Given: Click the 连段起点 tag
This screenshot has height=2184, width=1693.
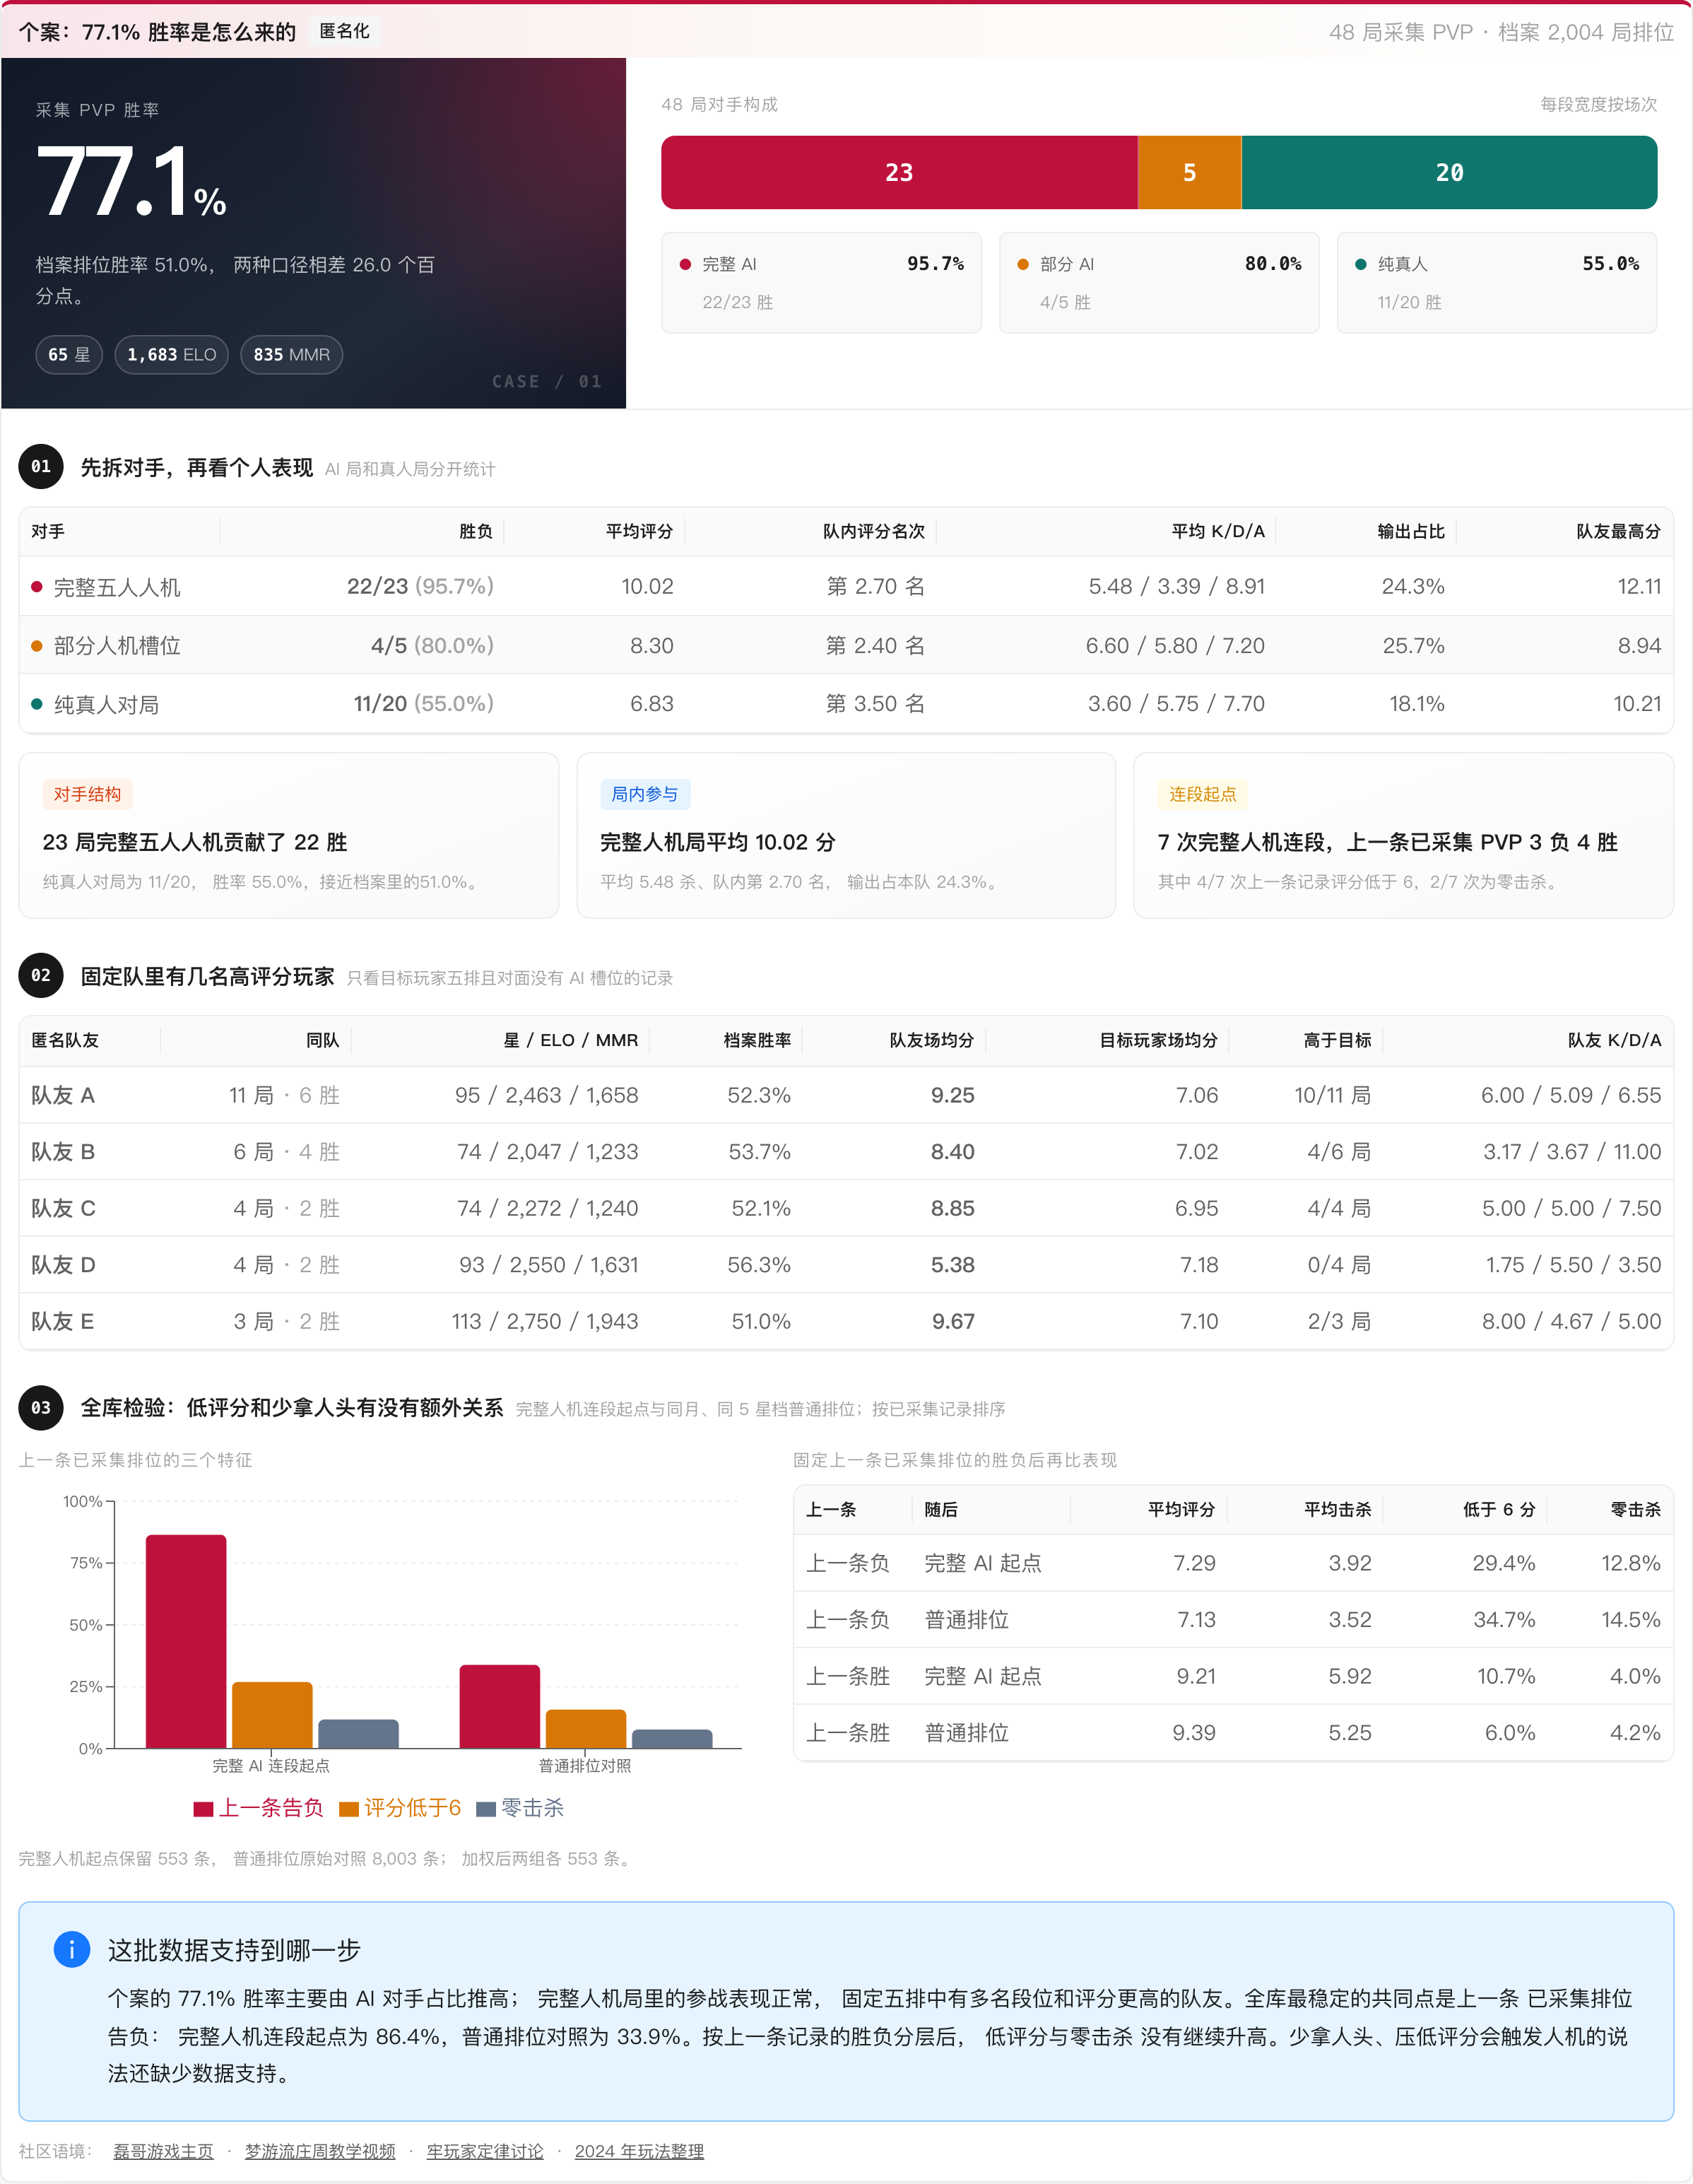Looking at the screenshot, I should coord(1203,794).
